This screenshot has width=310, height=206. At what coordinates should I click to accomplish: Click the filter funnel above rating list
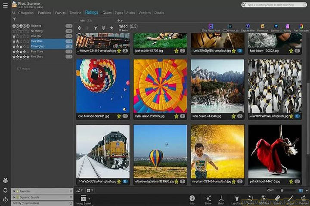click(14, 19)
